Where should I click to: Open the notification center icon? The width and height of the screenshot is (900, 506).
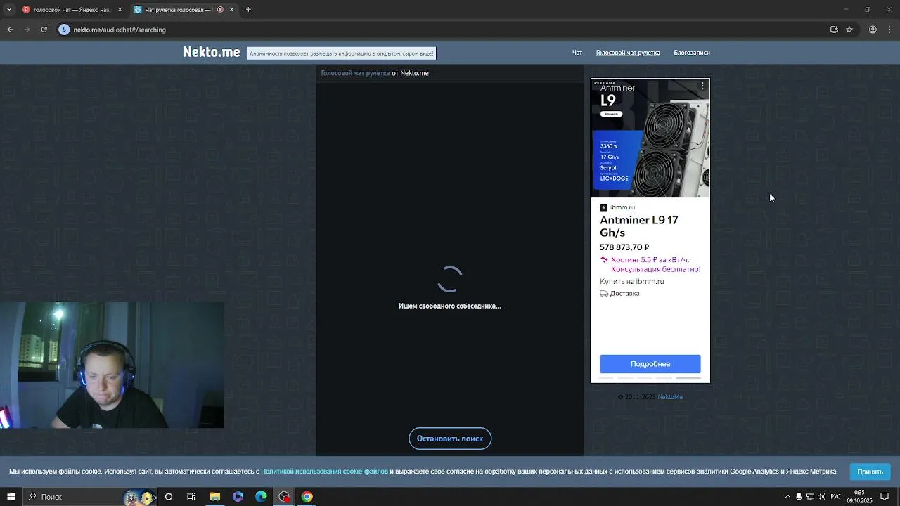885,497
